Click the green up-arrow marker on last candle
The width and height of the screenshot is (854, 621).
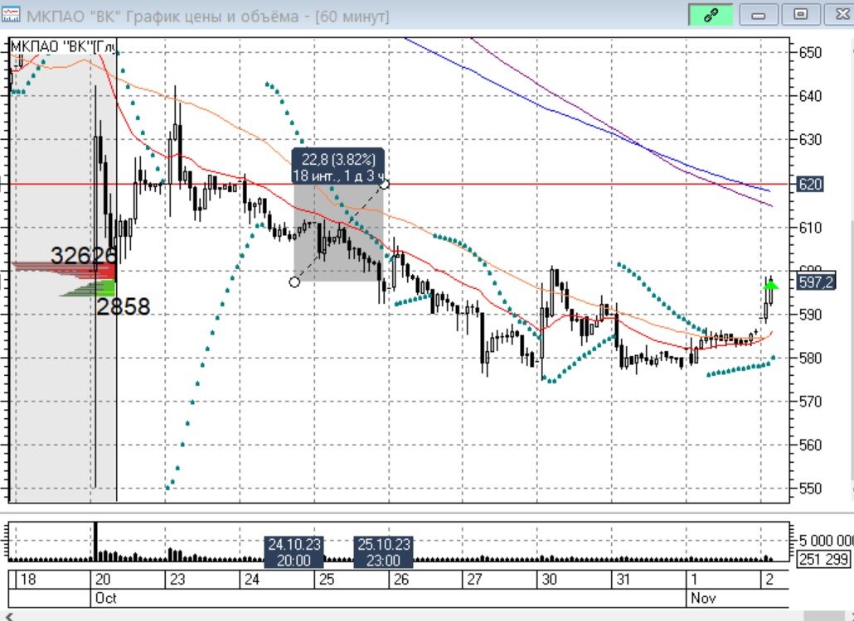click(772, 284)
